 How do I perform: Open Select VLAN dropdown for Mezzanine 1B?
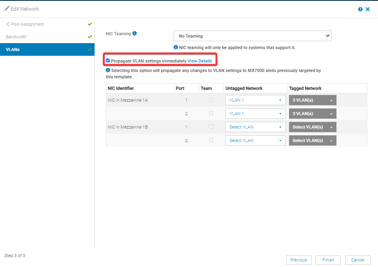(255, 127)
